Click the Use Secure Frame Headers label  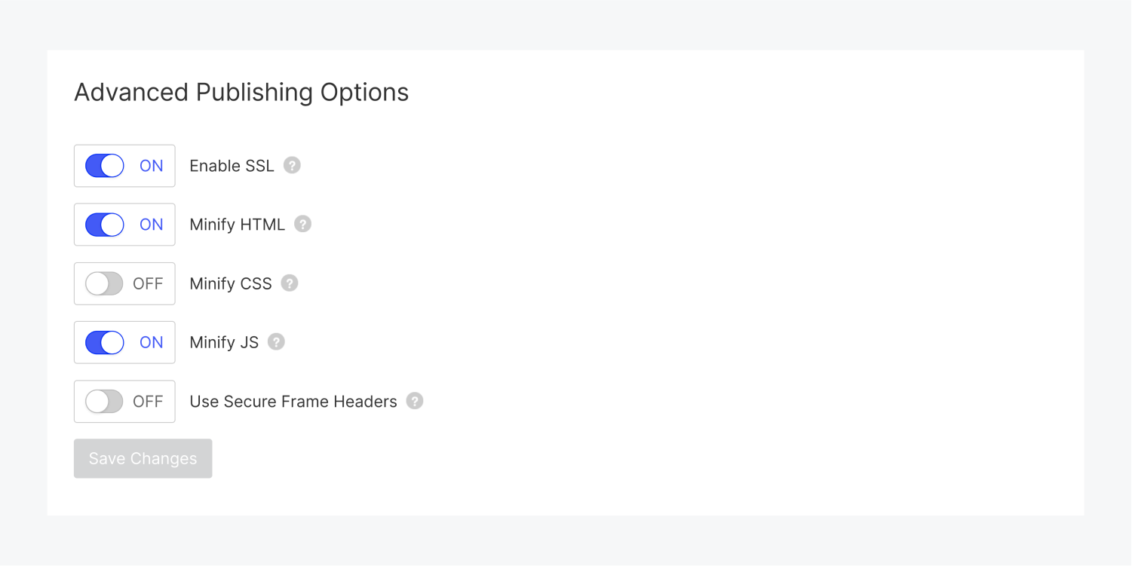293,401
